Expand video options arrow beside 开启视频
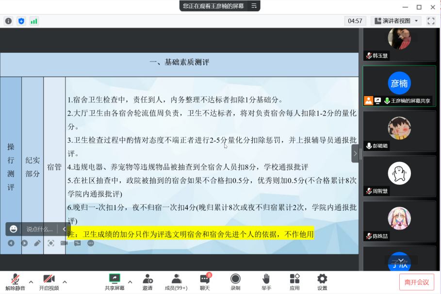The width and height of the screenshot is (441, 294). point(65,281)
